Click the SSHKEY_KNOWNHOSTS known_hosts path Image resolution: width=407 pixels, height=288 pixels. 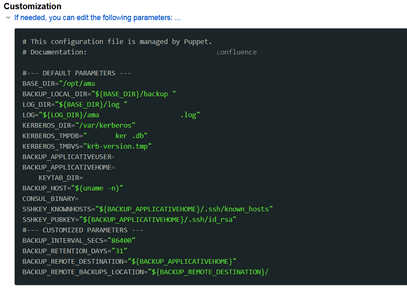pyautogui.click(x=184, y=209)
